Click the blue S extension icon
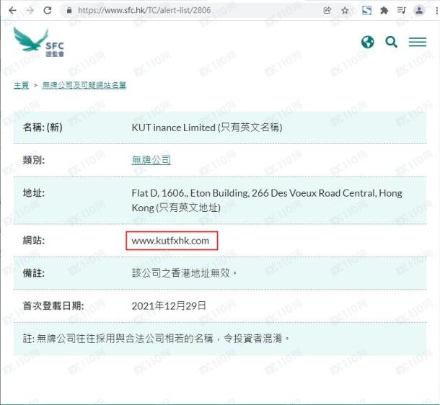 366,11
